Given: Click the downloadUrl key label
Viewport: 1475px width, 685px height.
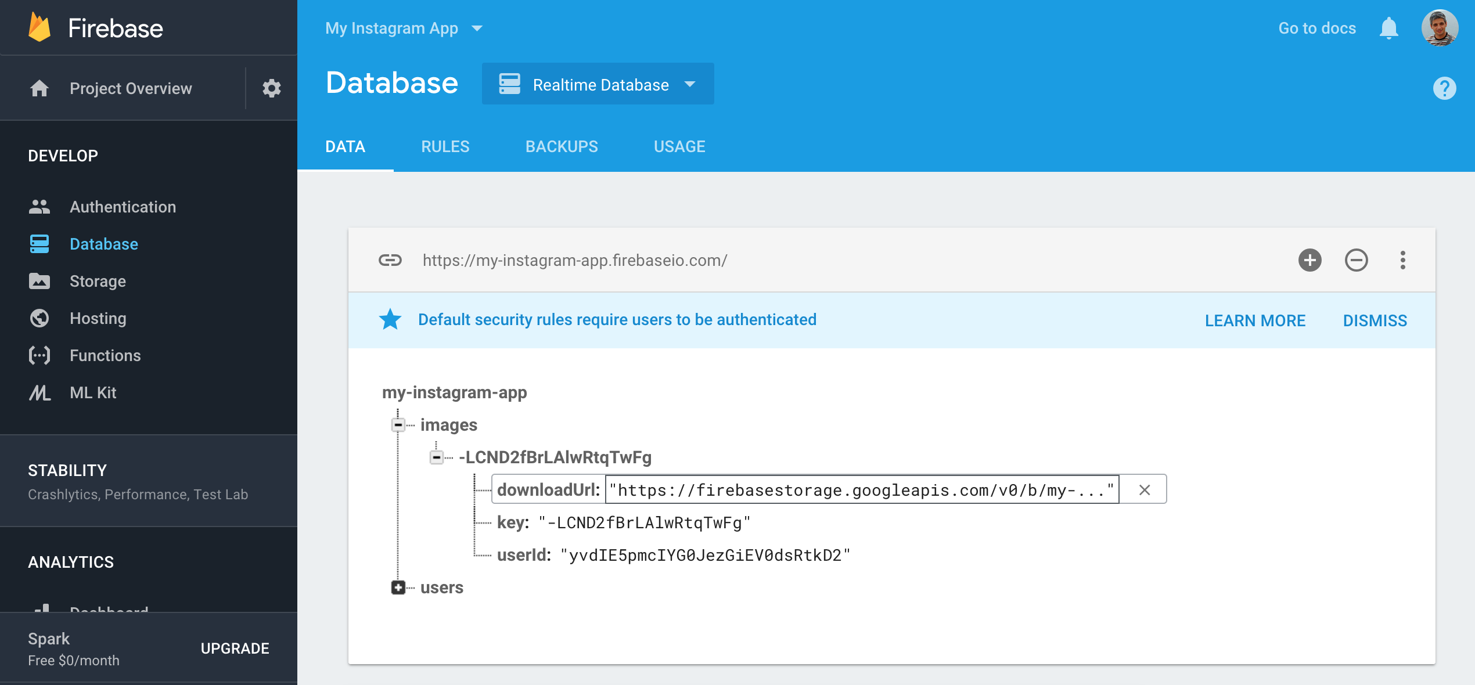Looking at the screenshot, I should 548,490.
